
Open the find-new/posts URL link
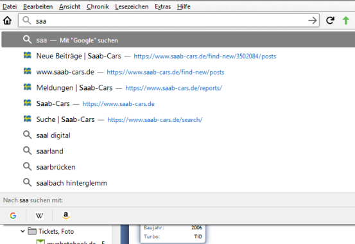coord(166,73)
